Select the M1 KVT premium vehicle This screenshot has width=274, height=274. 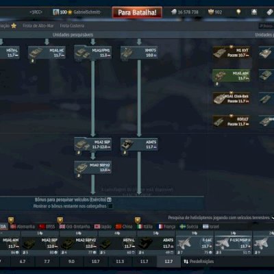[232, 53]
